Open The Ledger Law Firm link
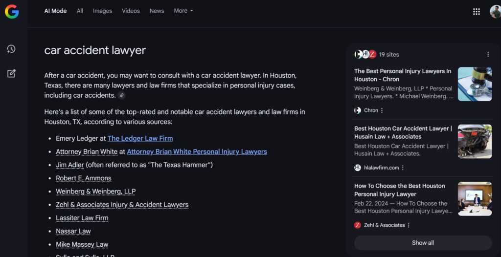Screen dimensions: 501x257 click(x=140, y=138)
